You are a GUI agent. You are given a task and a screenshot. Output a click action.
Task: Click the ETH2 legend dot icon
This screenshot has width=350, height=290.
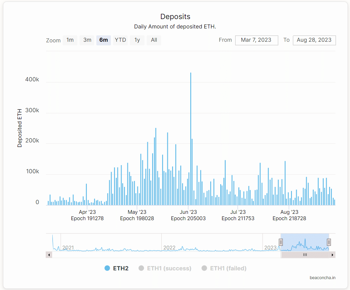(108, 268)
